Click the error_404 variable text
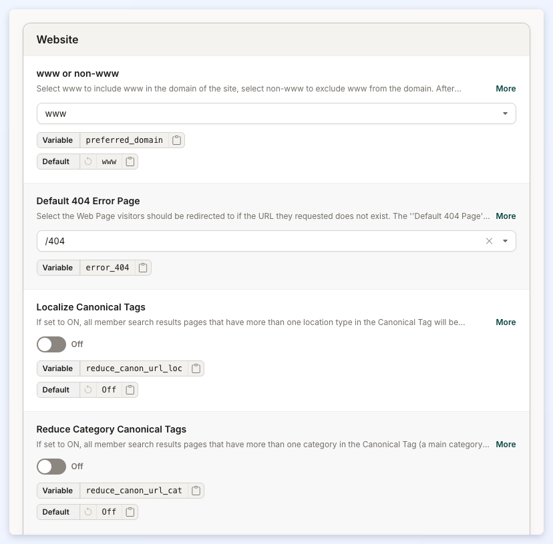Viewport: 553px width, 544px height. [108, 268]
